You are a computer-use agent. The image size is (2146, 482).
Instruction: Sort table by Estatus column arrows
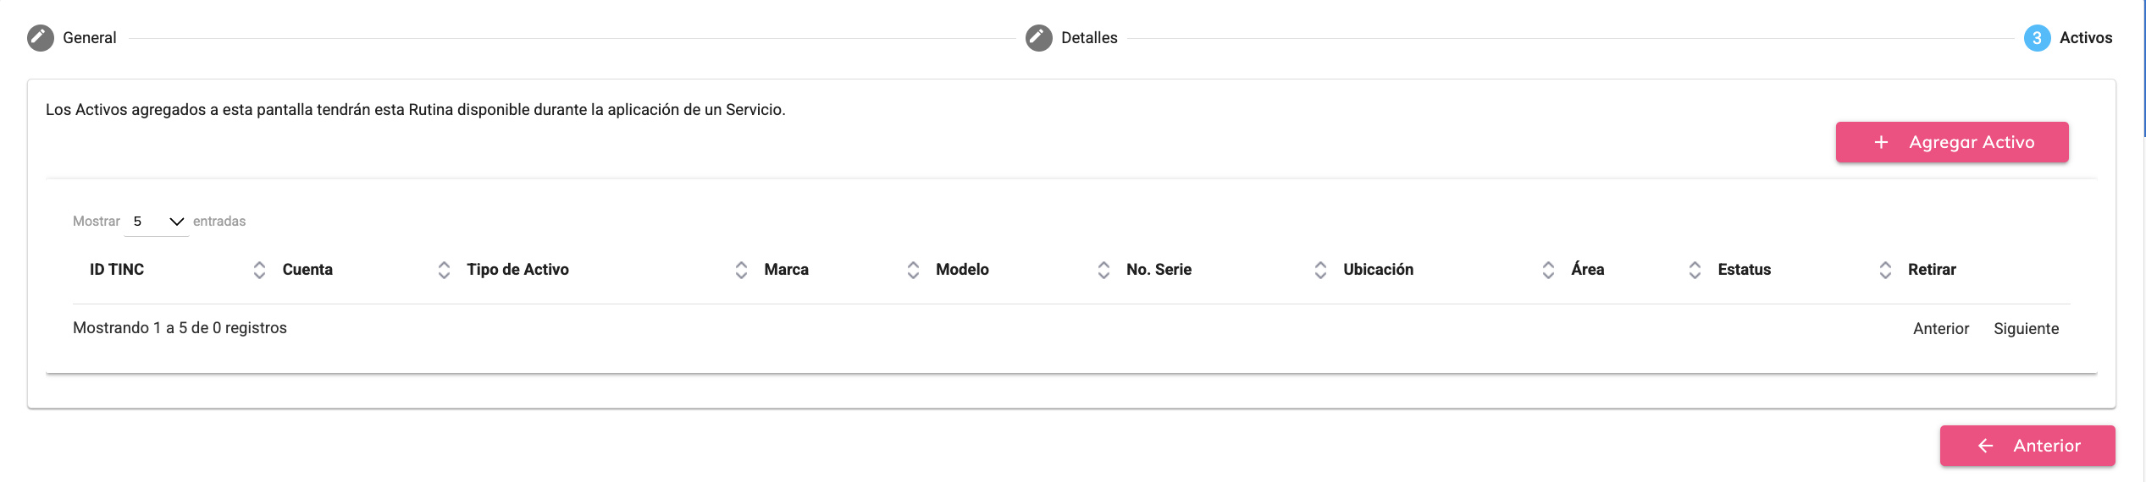(1885, 270)
